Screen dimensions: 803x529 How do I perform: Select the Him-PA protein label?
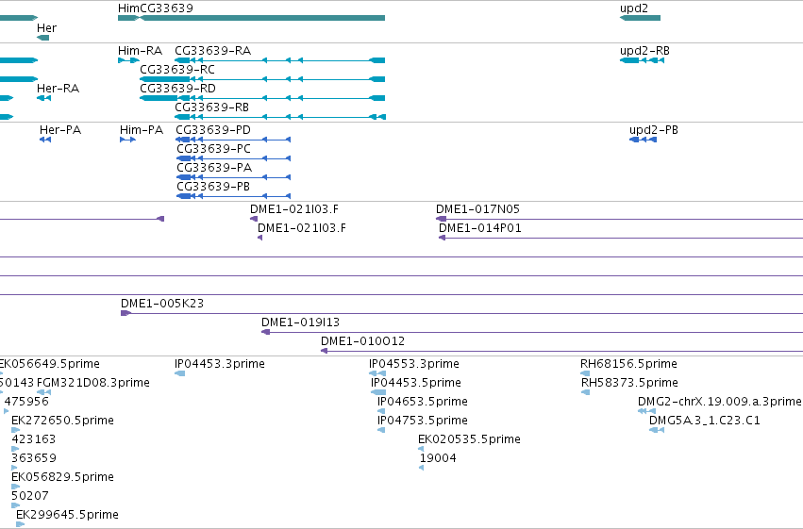click(x=142, y=130)
